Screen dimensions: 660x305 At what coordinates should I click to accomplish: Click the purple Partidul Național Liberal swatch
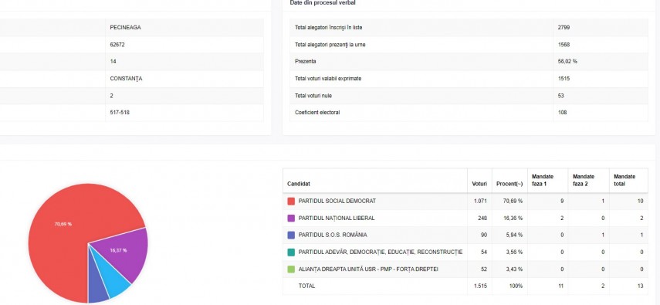pyautogui.click(x=291, y=219)
